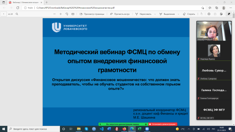This screenshot has width=235, height=132.
Task: Select the Вебинар 2 PDF tab
Action: click(x=25, y=2)
